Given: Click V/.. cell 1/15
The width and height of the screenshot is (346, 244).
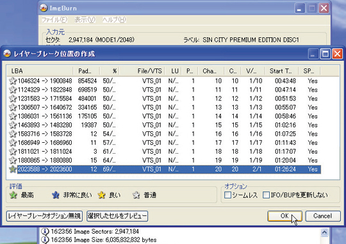Looking at the screenshot, I should tap(256, 125).
